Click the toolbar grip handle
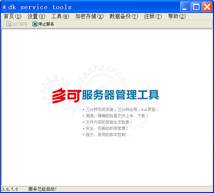The image size is (214, 193). point(3,24)
